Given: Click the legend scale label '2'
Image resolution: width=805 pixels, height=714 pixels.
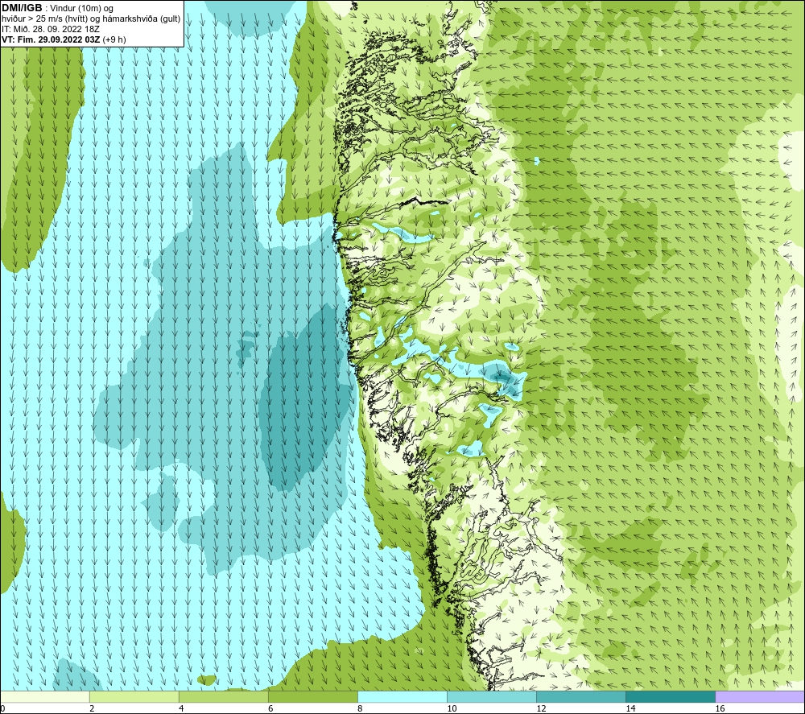Looking at the screenshot, I should 92,709.
